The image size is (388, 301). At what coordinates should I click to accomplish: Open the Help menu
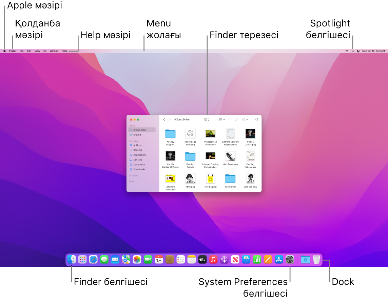(x=64, y=51)
